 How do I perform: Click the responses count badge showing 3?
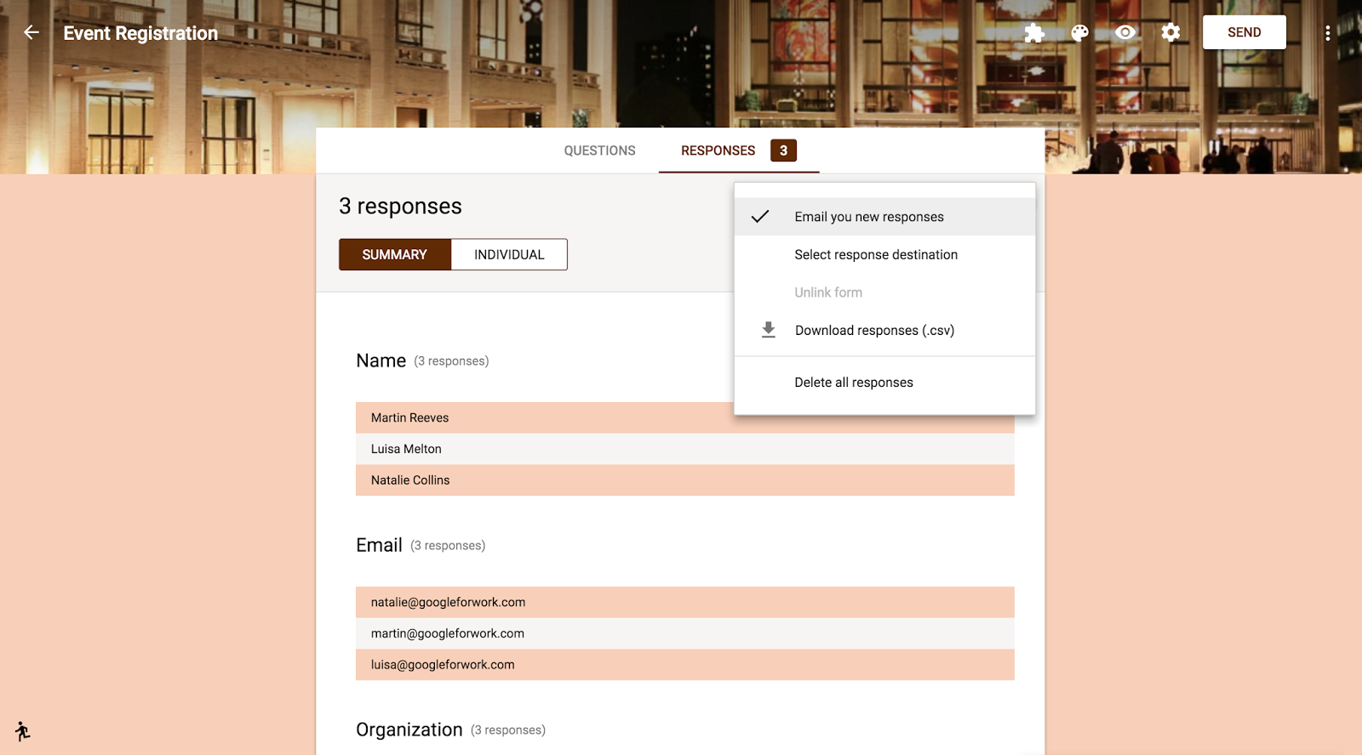point(783,150)
